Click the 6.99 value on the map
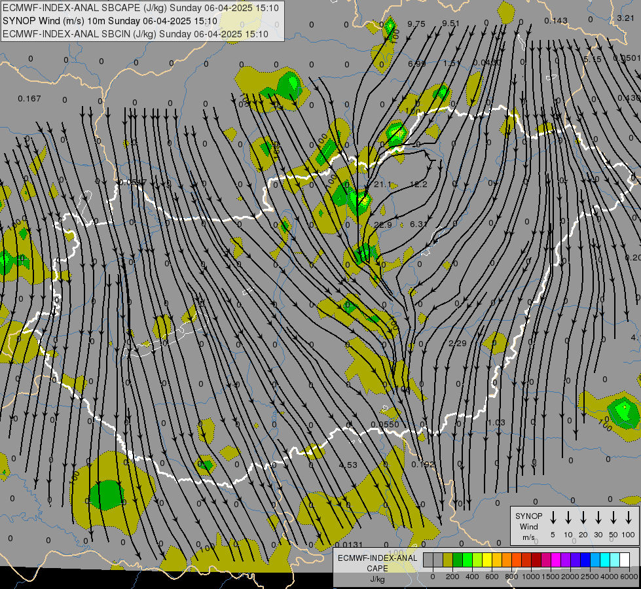 pyautogui.click(x=417, y=63)
